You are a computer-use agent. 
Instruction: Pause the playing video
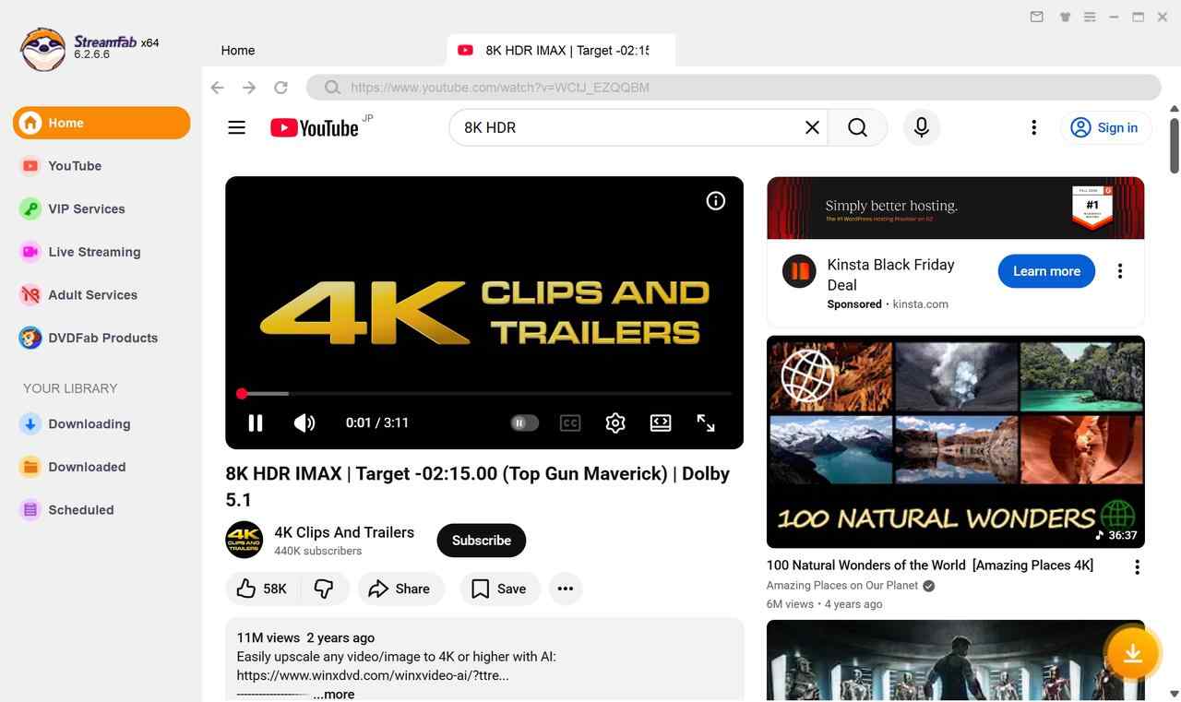tap(256, 422)
